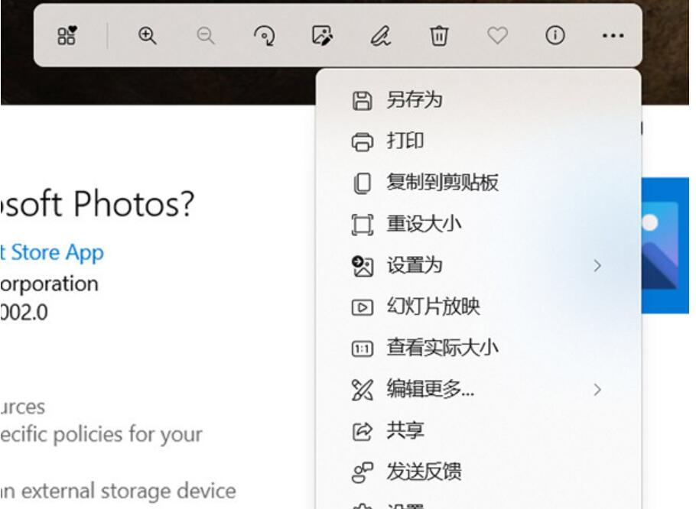Click the '002.0' version text
Viewport: 696px width, 509px height.
point(24,313)
